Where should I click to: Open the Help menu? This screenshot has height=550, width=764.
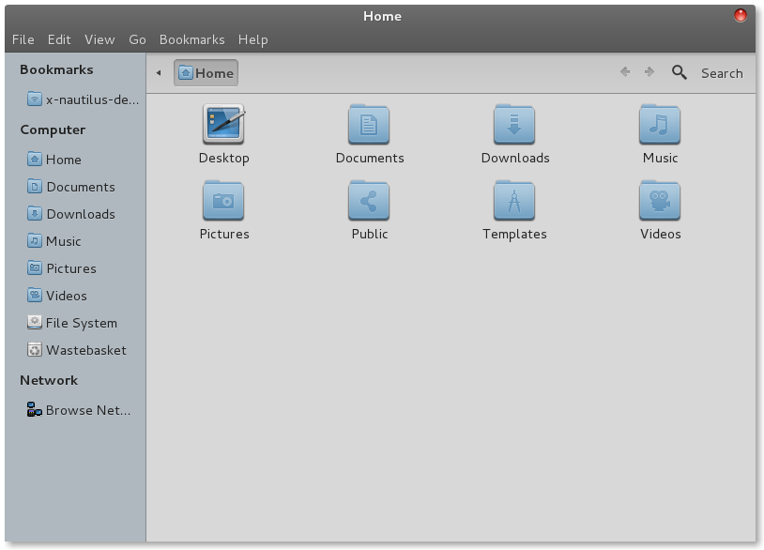tap(252, 39)
